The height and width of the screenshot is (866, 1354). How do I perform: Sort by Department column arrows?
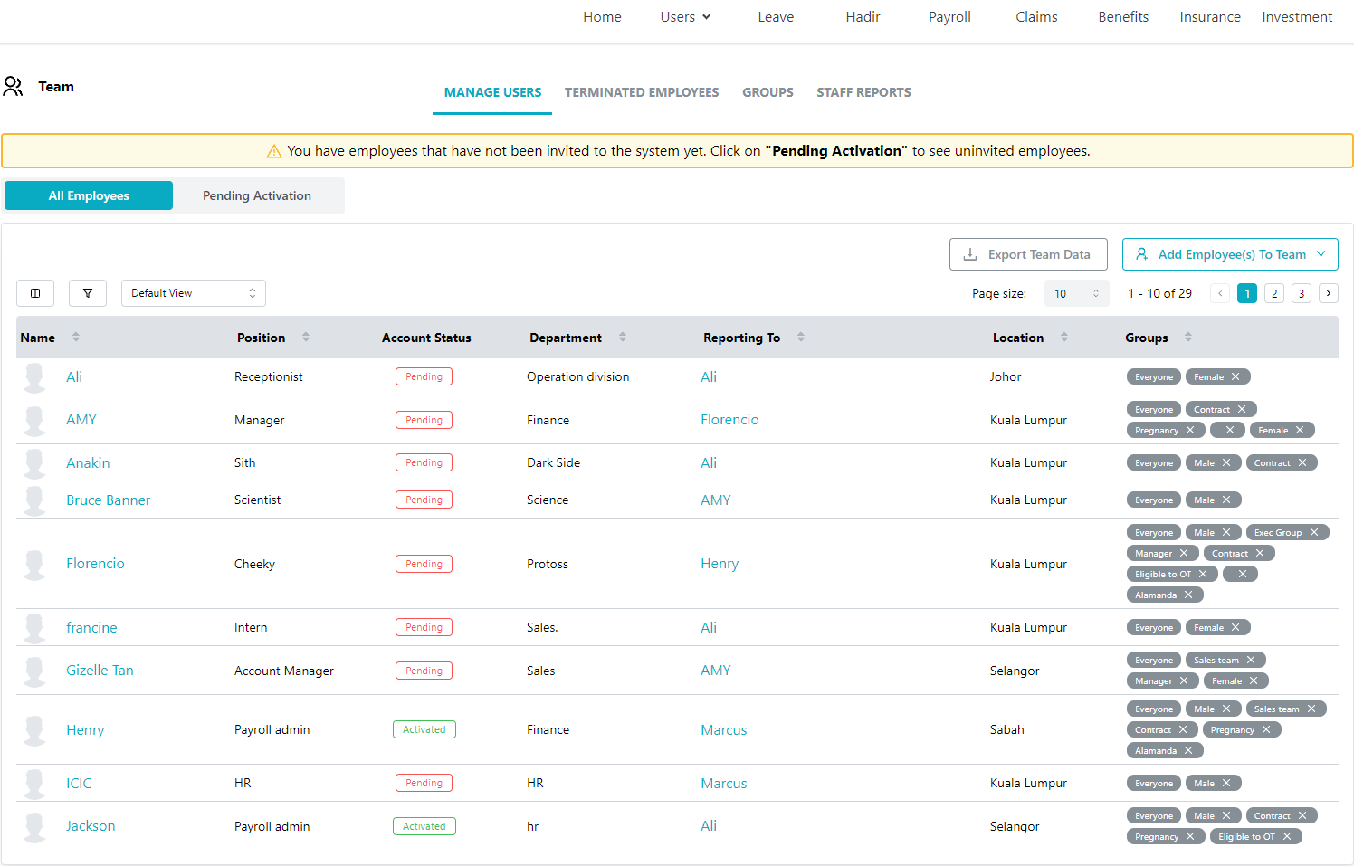tap(623, 337)
